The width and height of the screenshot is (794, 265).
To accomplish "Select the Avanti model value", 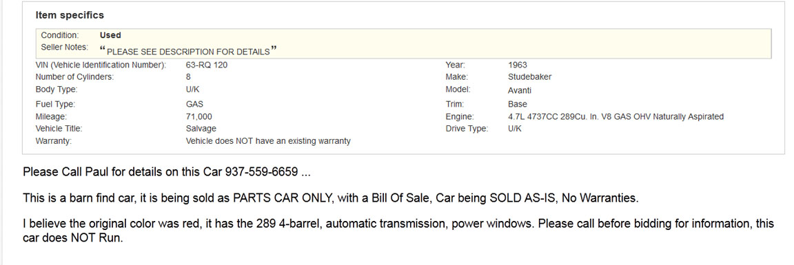I will (520, 90).
